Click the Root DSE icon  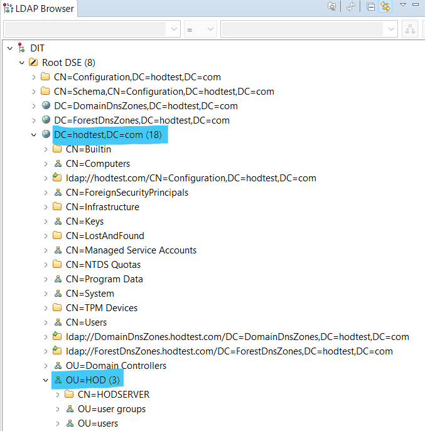[34, 63]
